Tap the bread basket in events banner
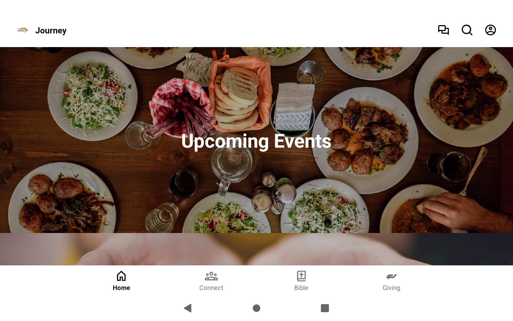Image resolution: width=513 pixels, height=321 pixels. tap(240, 94)
